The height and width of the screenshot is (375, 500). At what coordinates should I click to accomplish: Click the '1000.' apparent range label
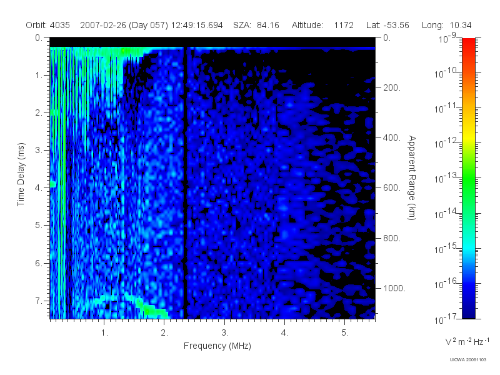(x=394, y=288)
